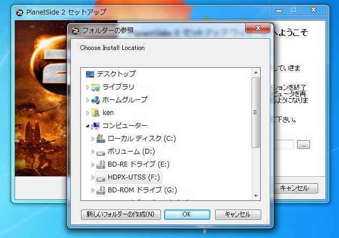Click the folder tree scrollbar up arrow
339x238 pixels.
256,73
